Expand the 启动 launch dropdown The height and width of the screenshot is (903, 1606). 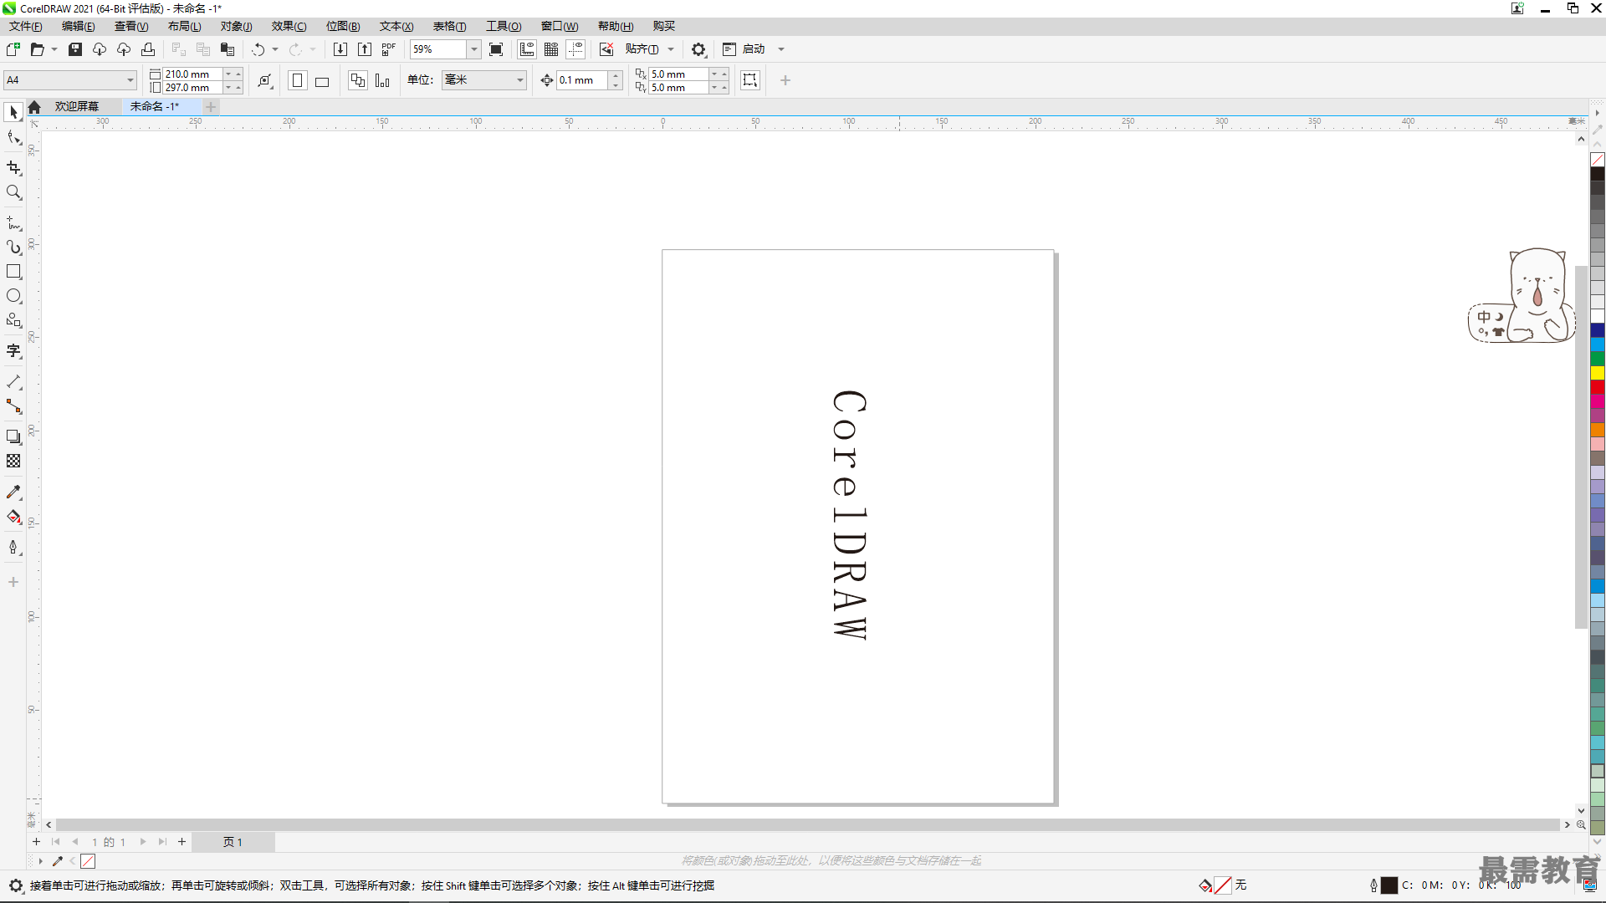(x=781, y=49)
